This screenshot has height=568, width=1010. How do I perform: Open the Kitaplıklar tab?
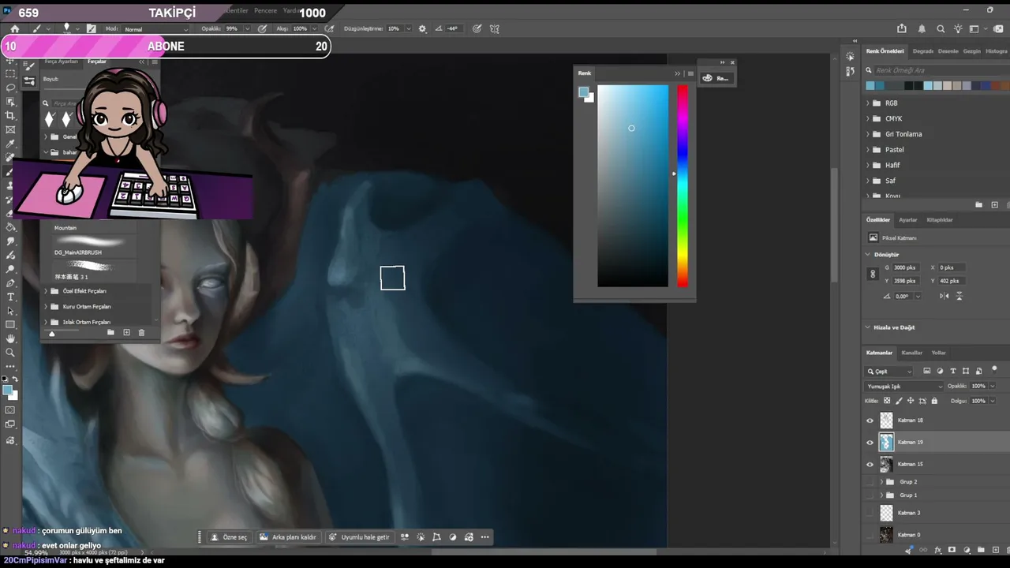[940, 220]
